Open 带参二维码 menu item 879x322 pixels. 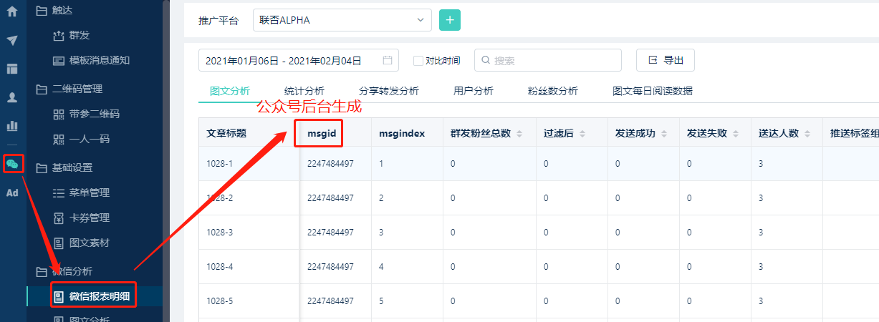point(87,114)
